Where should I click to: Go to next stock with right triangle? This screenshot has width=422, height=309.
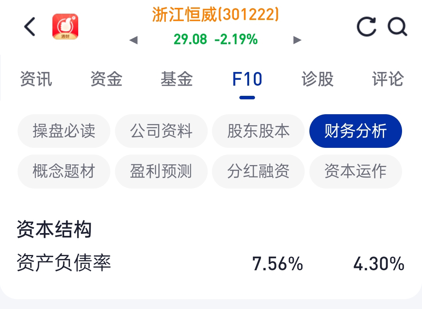point(297,40)
